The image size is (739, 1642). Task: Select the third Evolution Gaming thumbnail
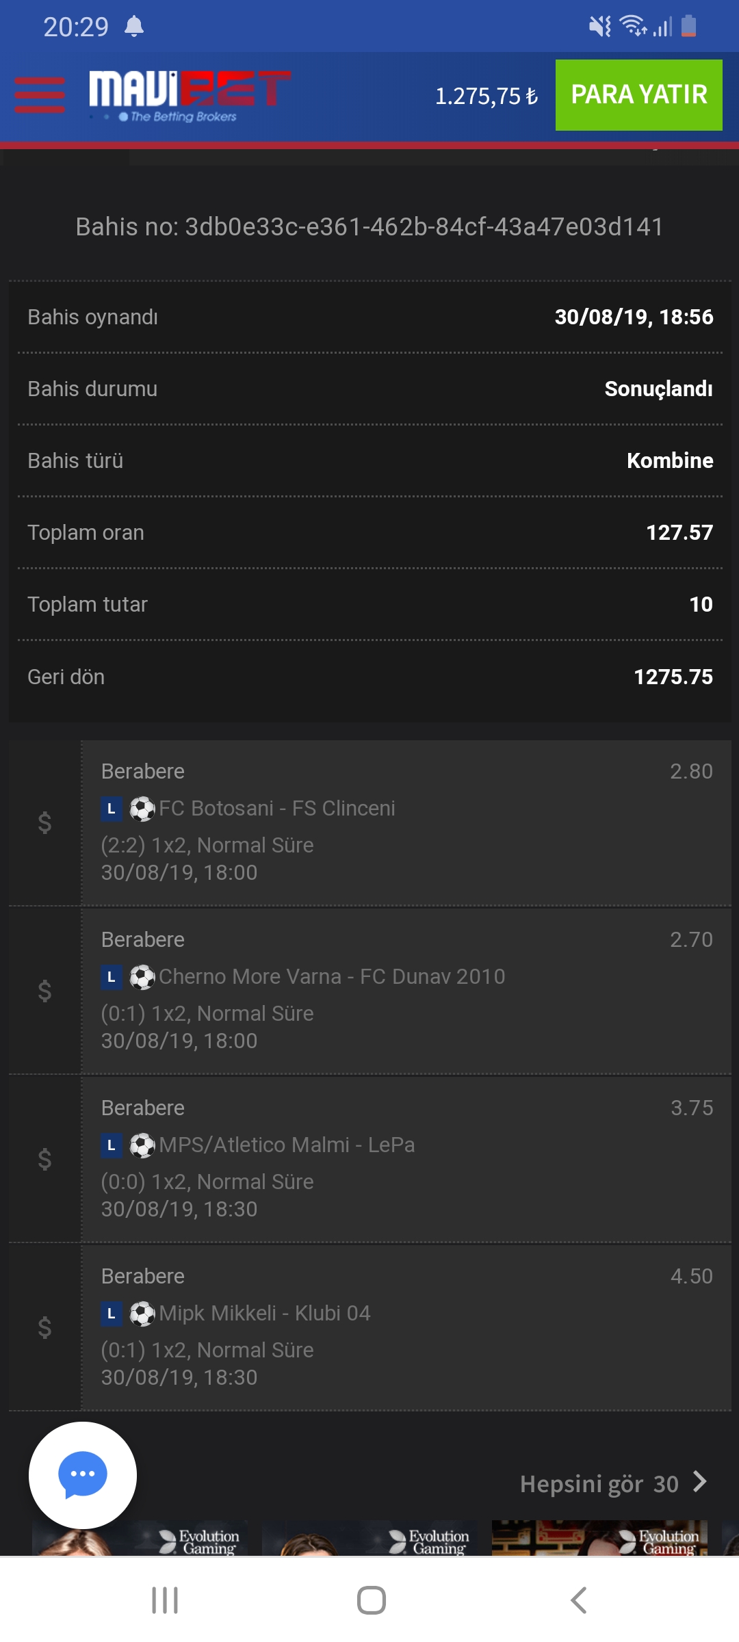(x=600, y=1539)
